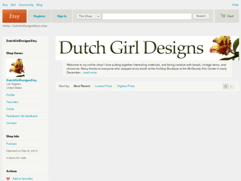This screenshot has height=181, width=241.
Task: Click the Etsy logo button
Action: click(x=15, y=16)
